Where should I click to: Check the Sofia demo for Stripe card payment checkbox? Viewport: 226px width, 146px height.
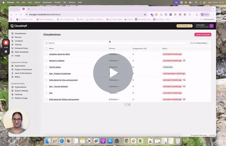[46, 99]
